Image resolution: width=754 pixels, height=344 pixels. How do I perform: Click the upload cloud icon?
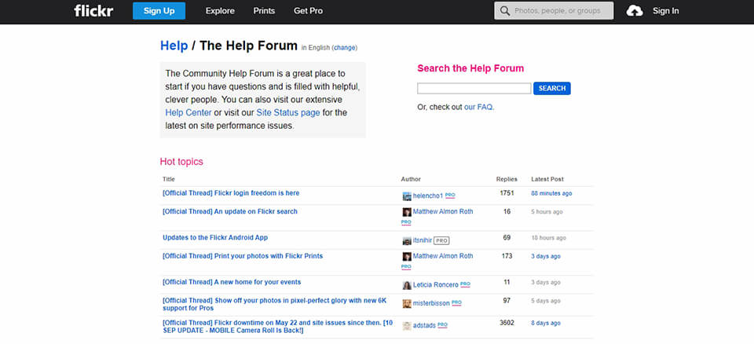pos(635,10)
